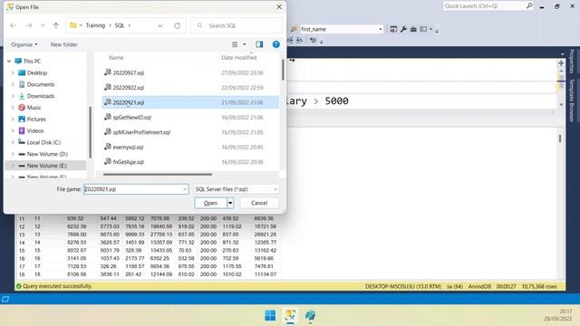Create a New folder

click(64, 44)
